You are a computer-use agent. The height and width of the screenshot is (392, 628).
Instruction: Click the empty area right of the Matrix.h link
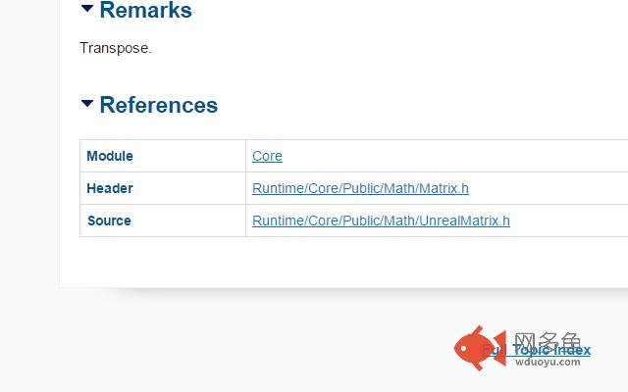pyautogui.click(x=549, y=188)
